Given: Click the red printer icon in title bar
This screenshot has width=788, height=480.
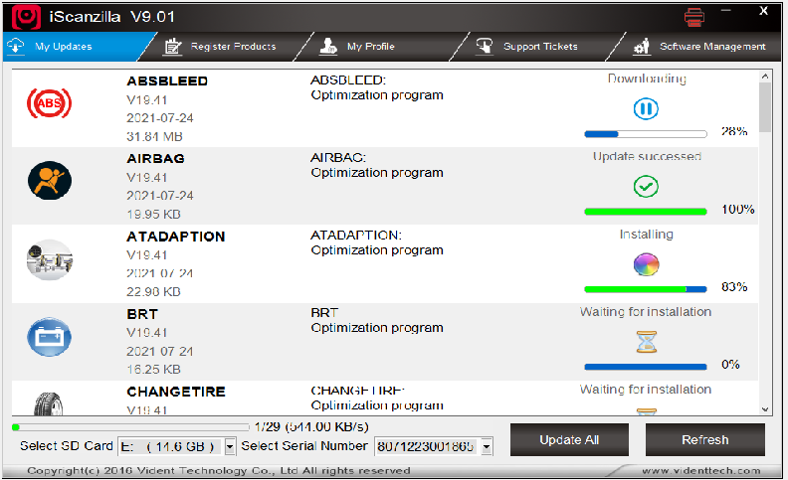Looking at the screenshot, I should coord(694,17).
